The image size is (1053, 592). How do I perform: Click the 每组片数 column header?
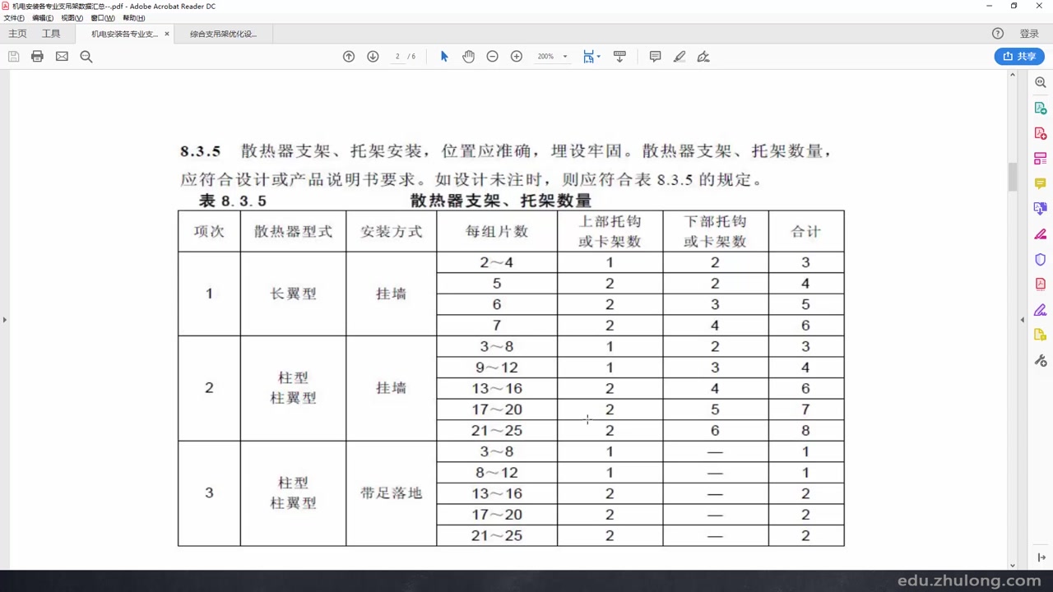click(x=497, y=231)
